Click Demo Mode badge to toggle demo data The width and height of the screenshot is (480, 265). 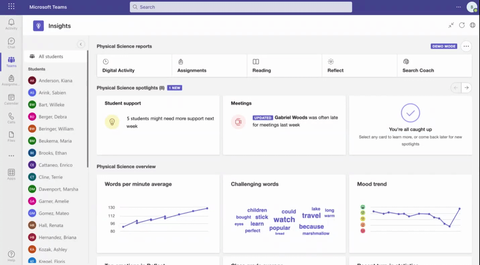[x=443, y=46]
